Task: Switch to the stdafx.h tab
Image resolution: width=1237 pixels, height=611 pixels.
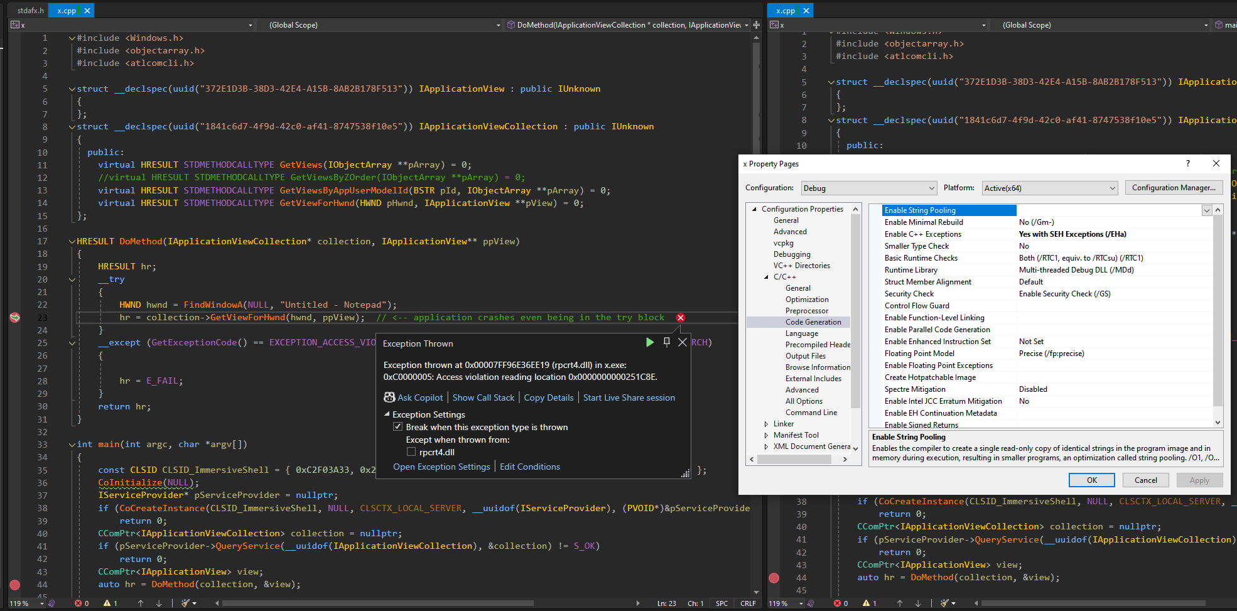Action: click(x=30, y=11)
